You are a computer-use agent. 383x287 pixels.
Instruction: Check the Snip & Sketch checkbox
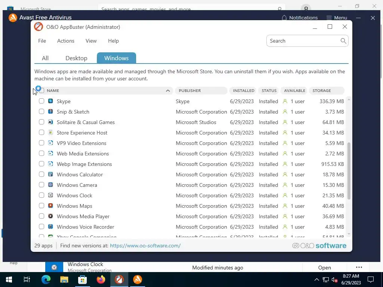click(42, 111)
